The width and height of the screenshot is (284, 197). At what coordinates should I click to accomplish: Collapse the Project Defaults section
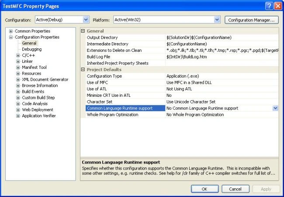pyautogui.click(x=83, y=69)
